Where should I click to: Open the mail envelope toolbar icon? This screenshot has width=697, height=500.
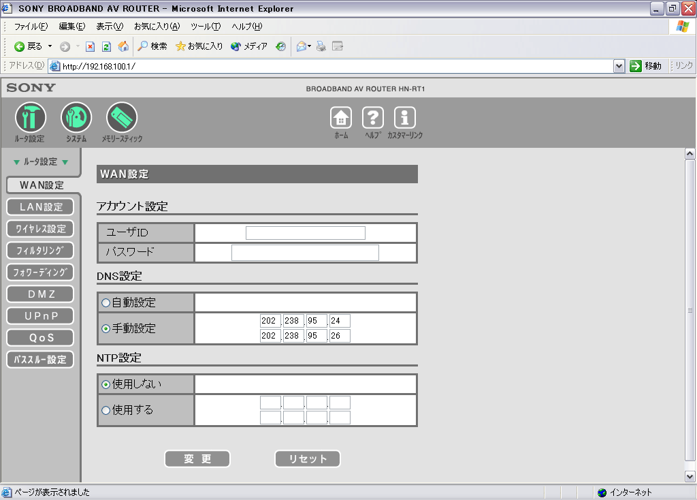(302, 46)
